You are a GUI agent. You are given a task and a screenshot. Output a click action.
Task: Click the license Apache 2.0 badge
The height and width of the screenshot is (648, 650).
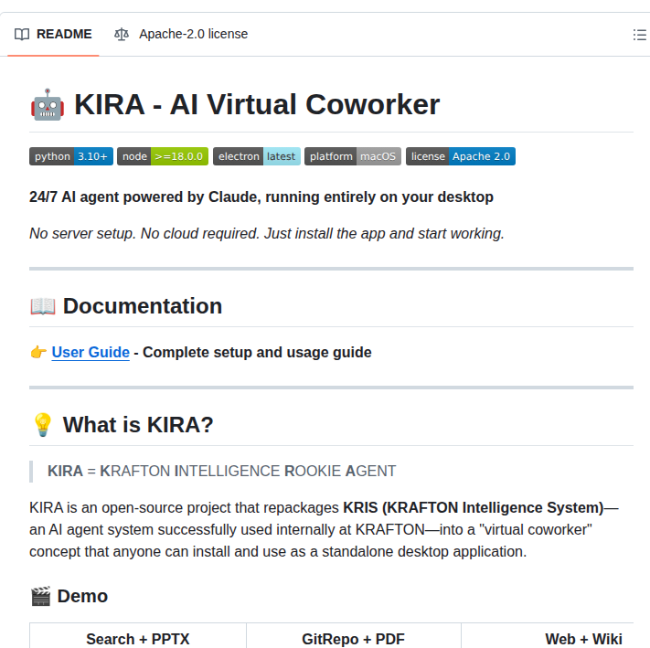click(461, 156)
